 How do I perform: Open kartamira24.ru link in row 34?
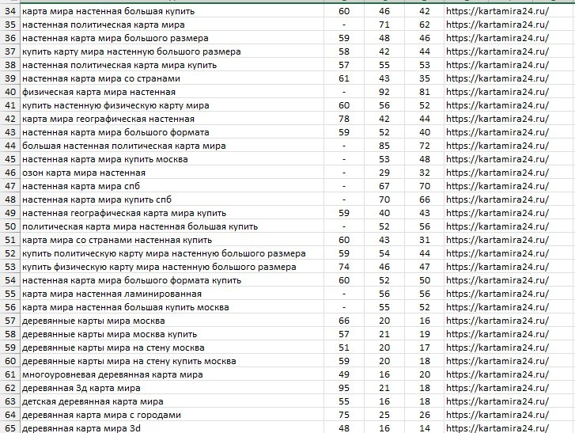pyautogui.click(x=497, y=11)
